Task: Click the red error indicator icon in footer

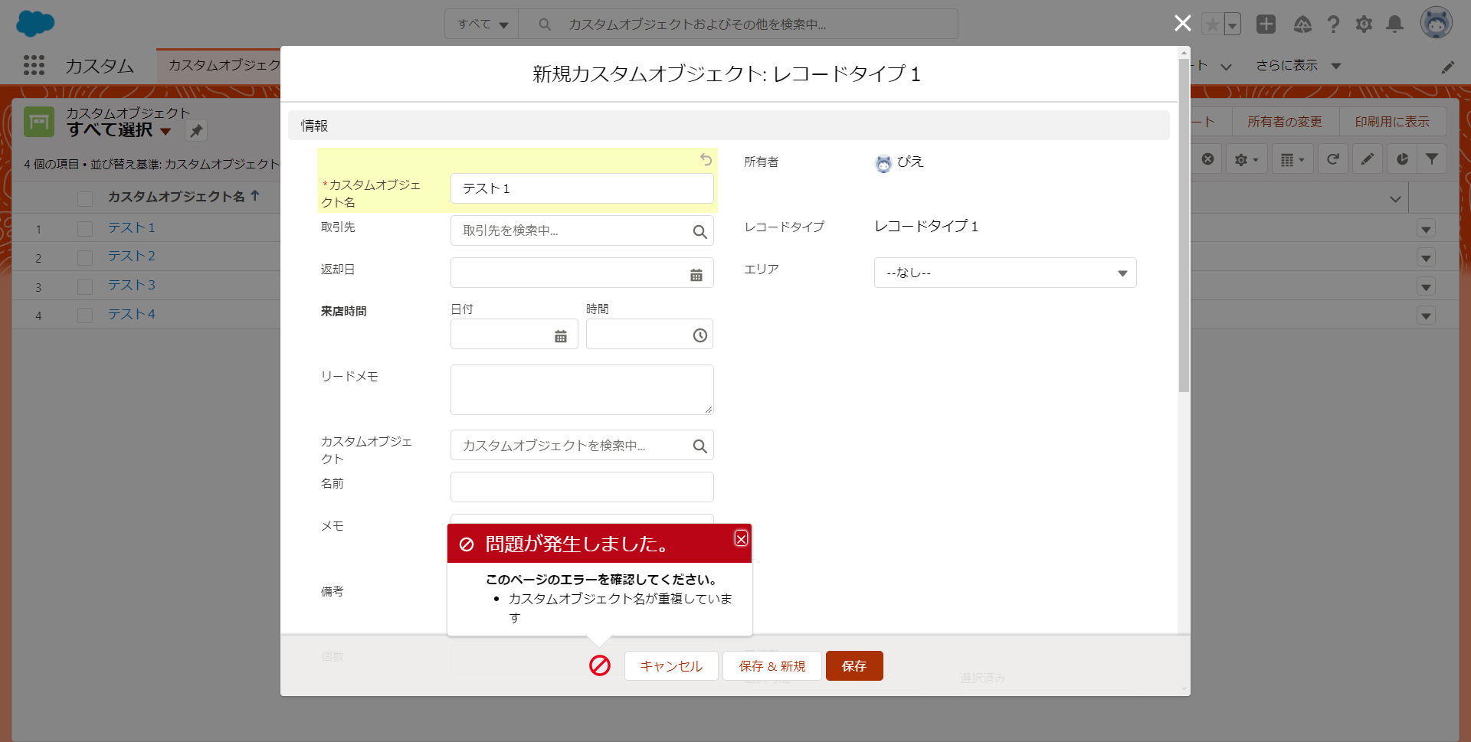Action: tap(600, 665)
